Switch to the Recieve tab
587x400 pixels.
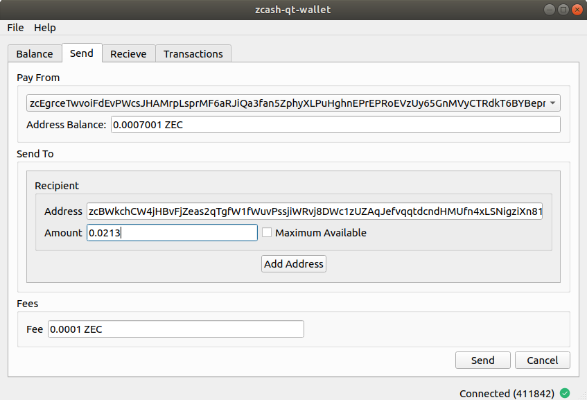click(128, 53)
